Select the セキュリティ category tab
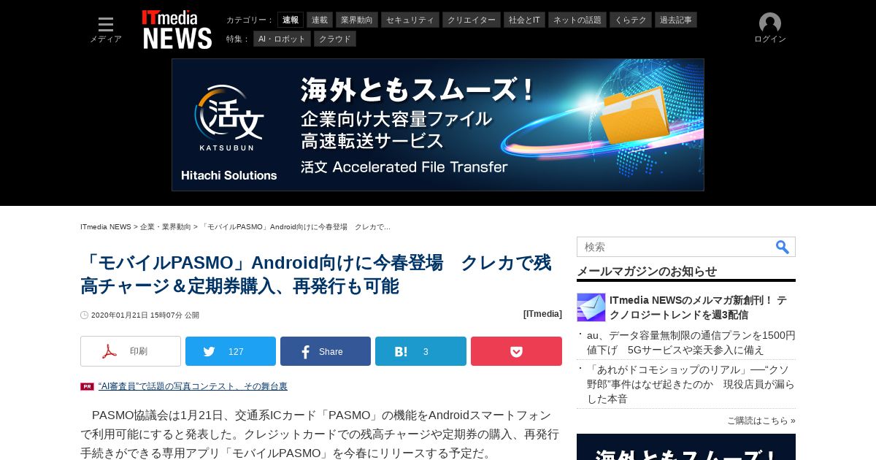The height and width of the screenshot is (460, 876). (410, 20)
